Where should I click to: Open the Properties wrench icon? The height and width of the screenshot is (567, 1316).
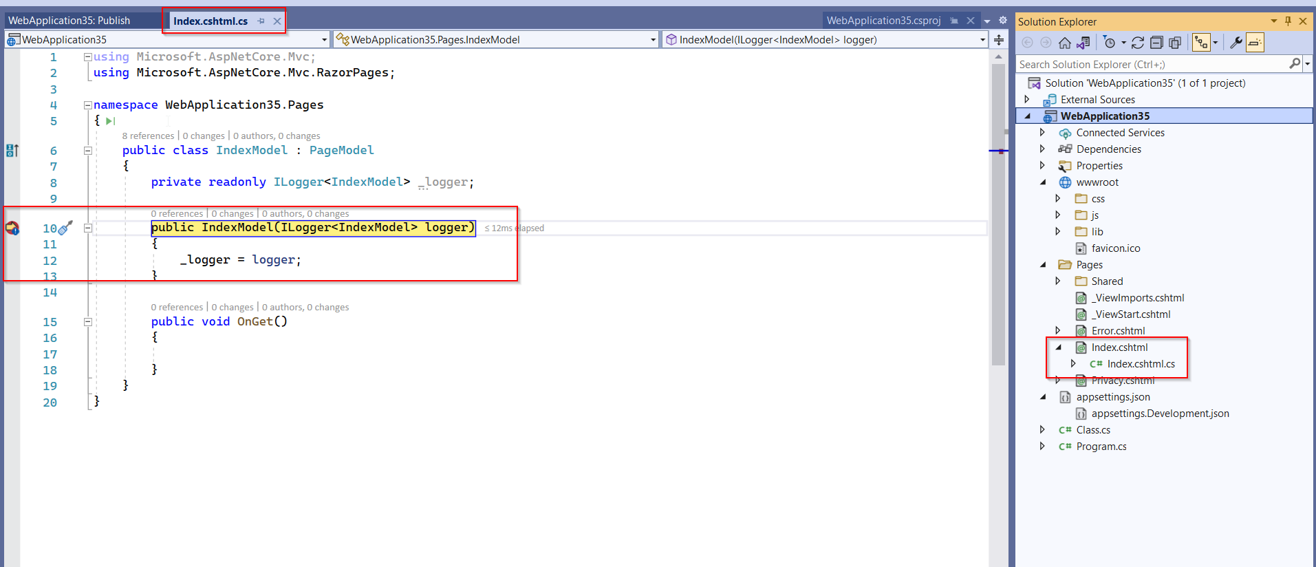click(1236, 43)
